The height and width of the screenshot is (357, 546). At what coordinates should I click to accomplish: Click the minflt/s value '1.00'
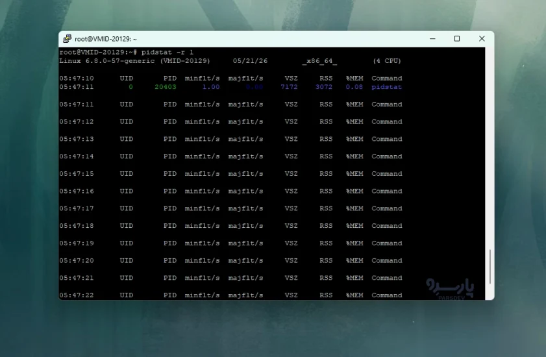tap(211, 87)
